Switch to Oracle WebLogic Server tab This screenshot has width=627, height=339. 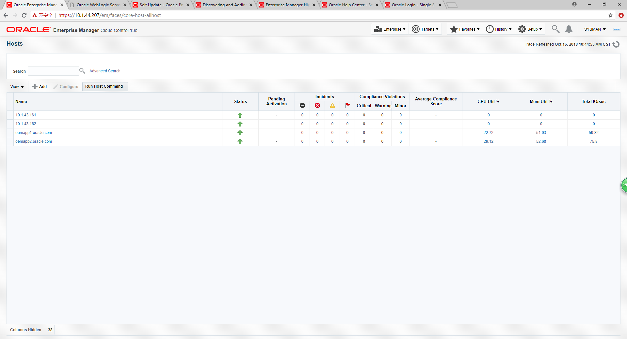pyautogui.click(x=98, y=5)
